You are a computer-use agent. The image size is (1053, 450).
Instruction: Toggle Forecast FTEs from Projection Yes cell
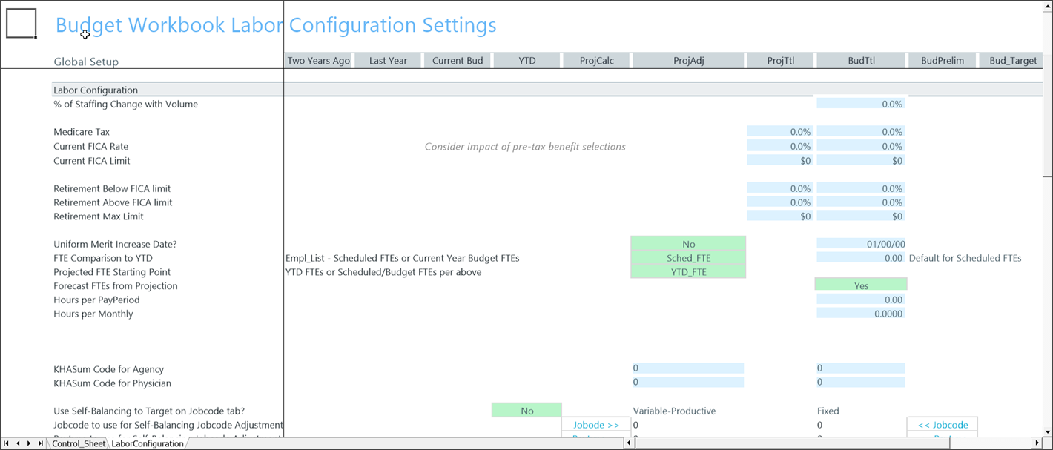(x=861, y=285)
